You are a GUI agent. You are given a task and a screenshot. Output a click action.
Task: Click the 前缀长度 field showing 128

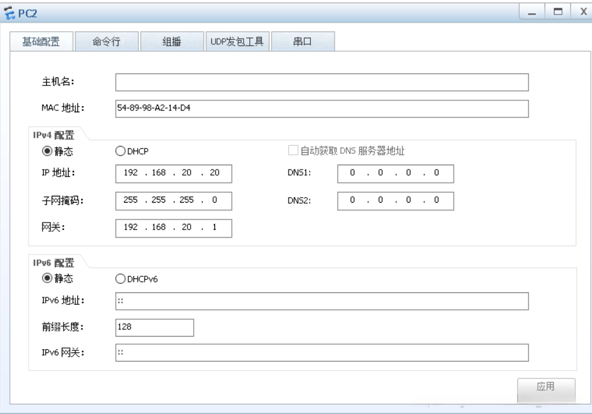tap(155, 327)
